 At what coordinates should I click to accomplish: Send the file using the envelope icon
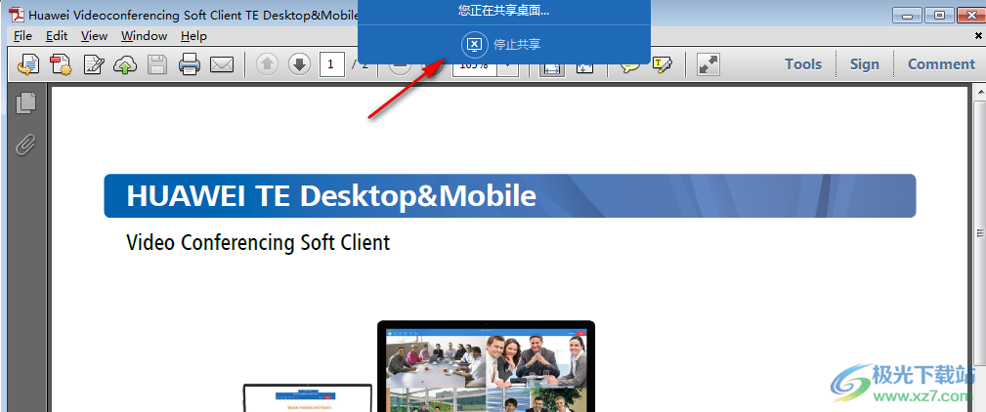click(222, 64)
